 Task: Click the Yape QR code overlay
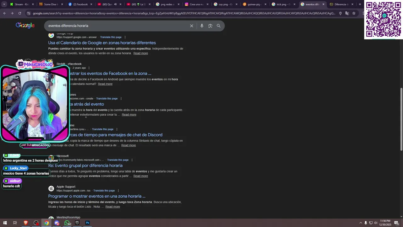383,20
